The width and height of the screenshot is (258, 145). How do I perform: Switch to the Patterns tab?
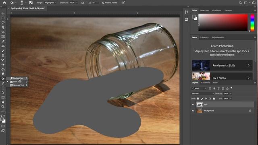(x=229, y=10)
